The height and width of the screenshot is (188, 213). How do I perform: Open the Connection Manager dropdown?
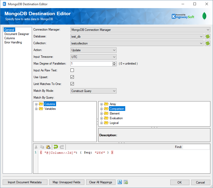click(x=140, y=30)
